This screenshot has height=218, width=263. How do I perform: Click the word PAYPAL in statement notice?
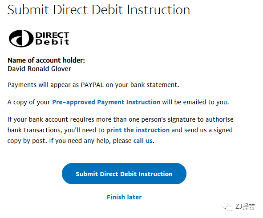pyautogui.click(x=92, y=85)
